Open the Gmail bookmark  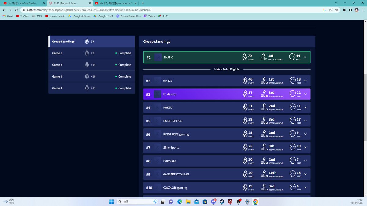click(x=8, y=16)
